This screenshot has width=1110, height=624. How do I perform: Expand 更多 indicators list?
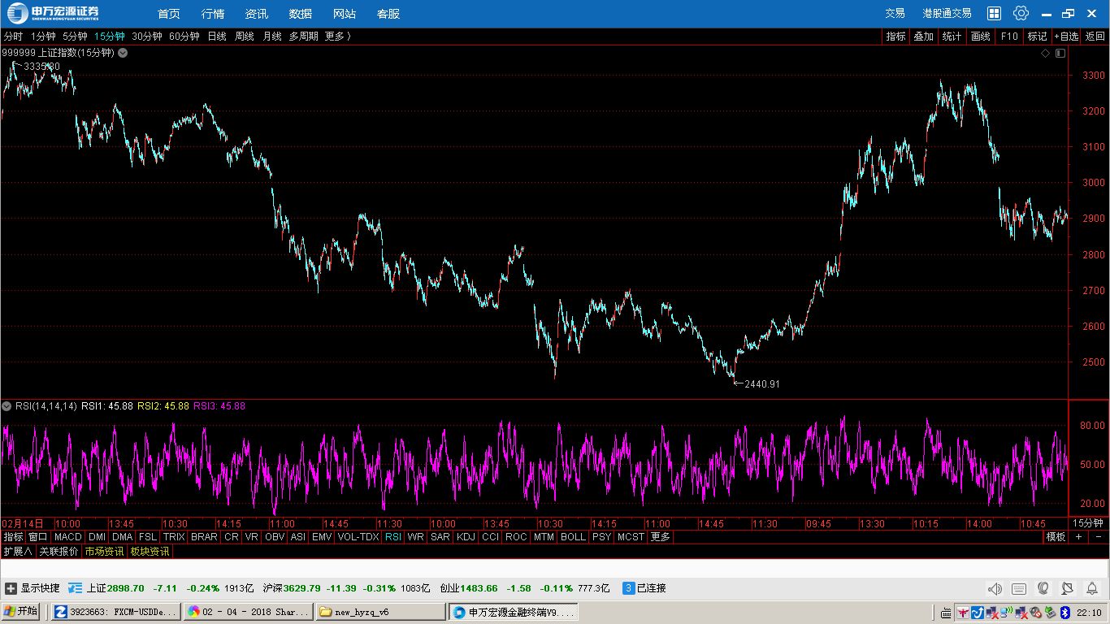[x=661, y=537]
